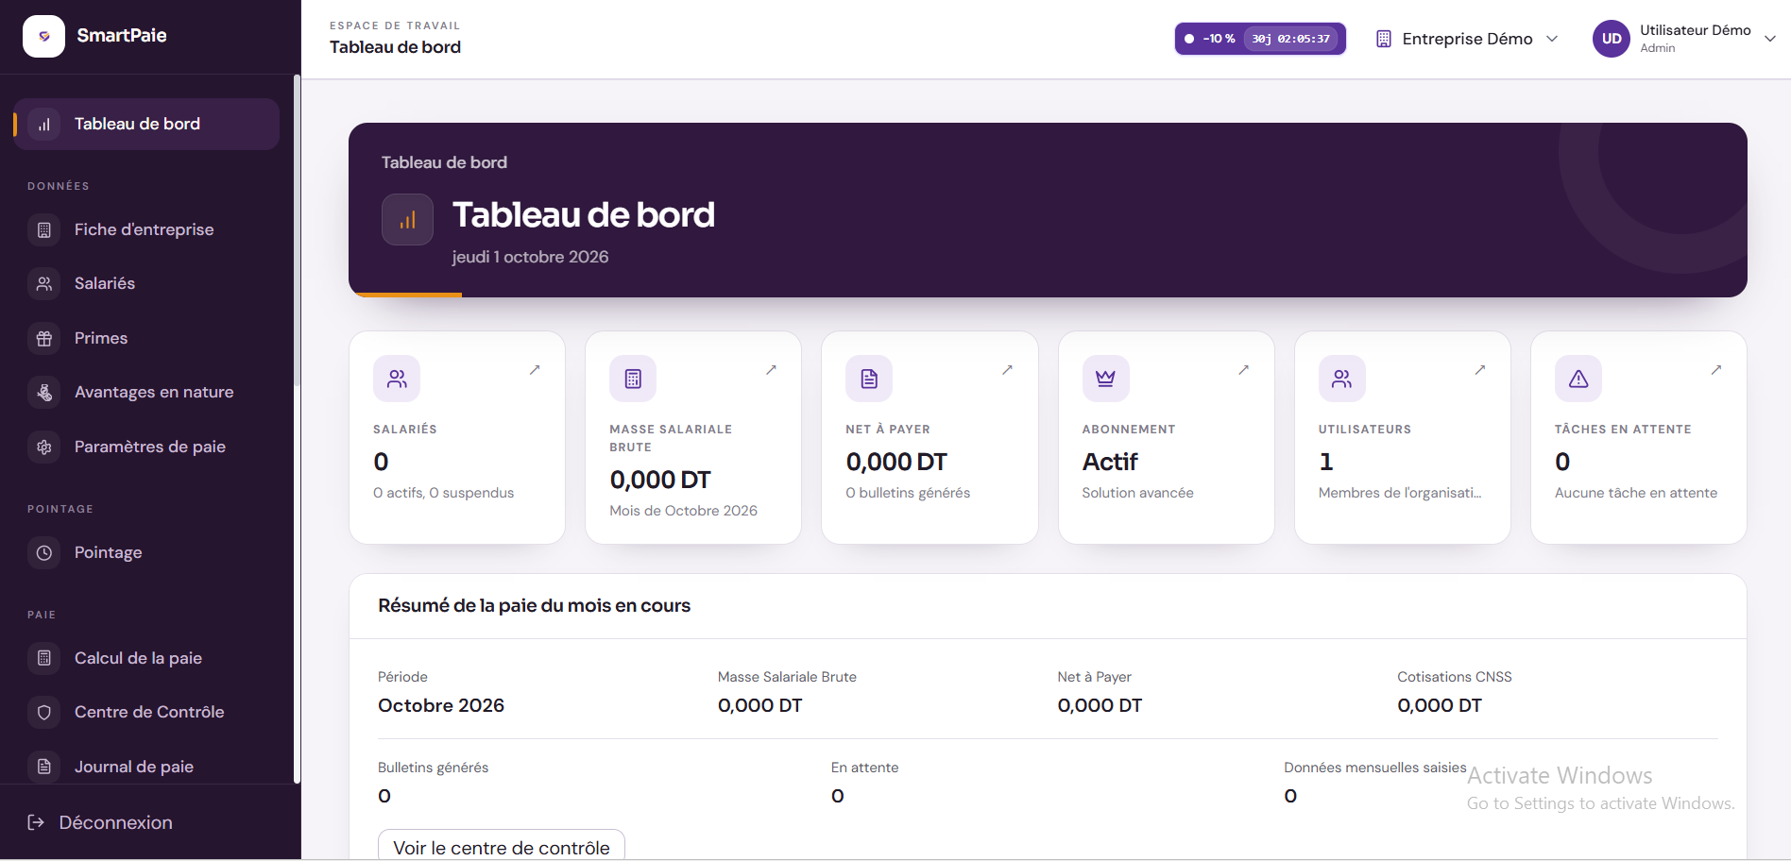Click the Masse salariale brute calculator icon
1791x861 pixels.
point(633,379)
